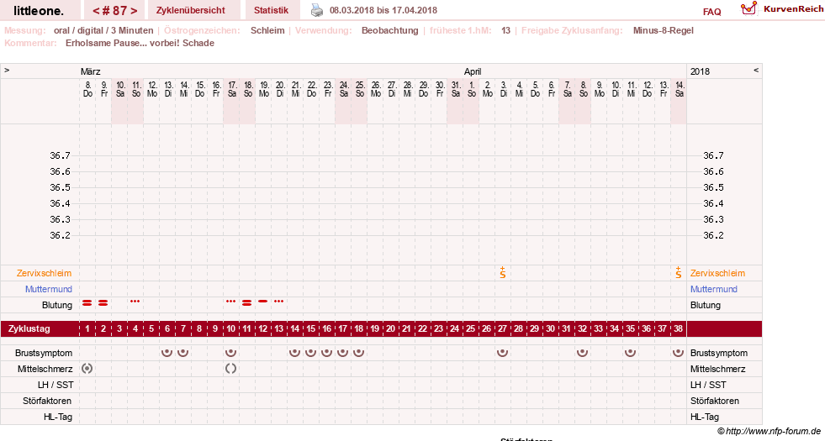
Task: Click cycle day 27 in the Zyklustag bar
Action: [502, 328]
